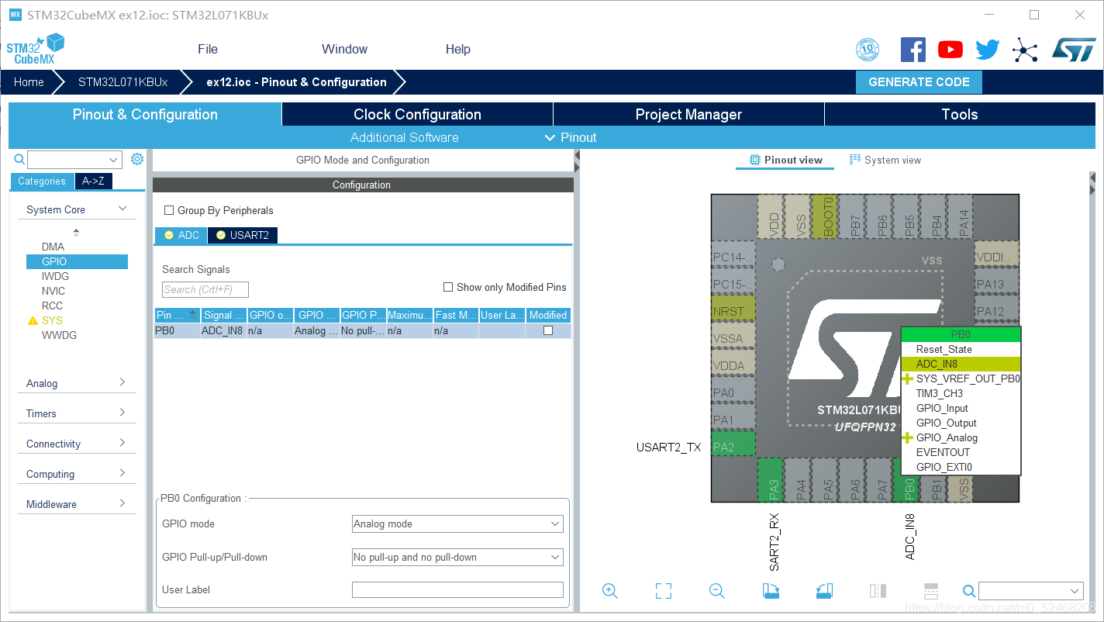
Task: Open the ST Facebook page icon
Action: click(913, 50)
